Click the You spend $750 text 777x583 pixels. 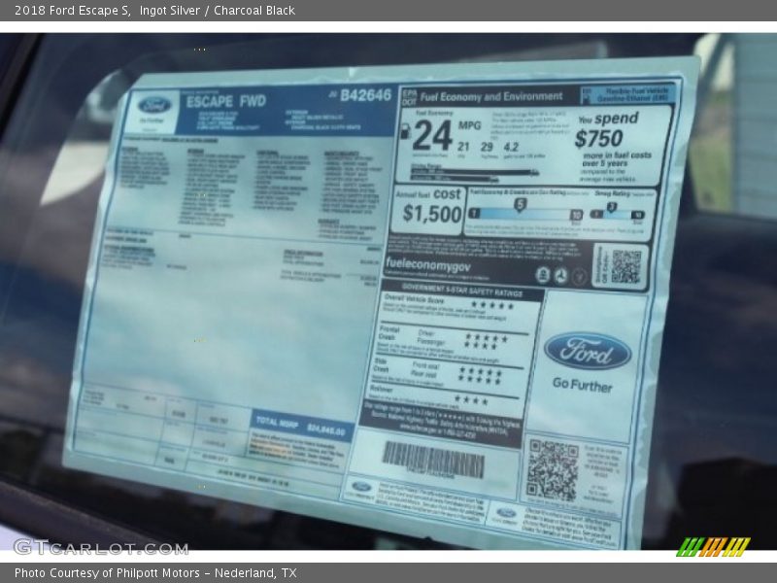(x=609, y=129)
